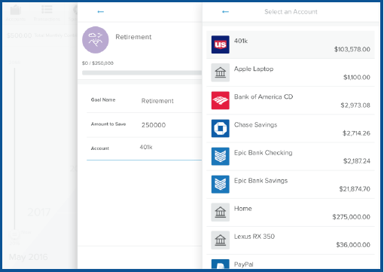This screenshot has width=384, height=272.
Task: Choose the Epic Bank Savings account name
Action: coord(261,181)
